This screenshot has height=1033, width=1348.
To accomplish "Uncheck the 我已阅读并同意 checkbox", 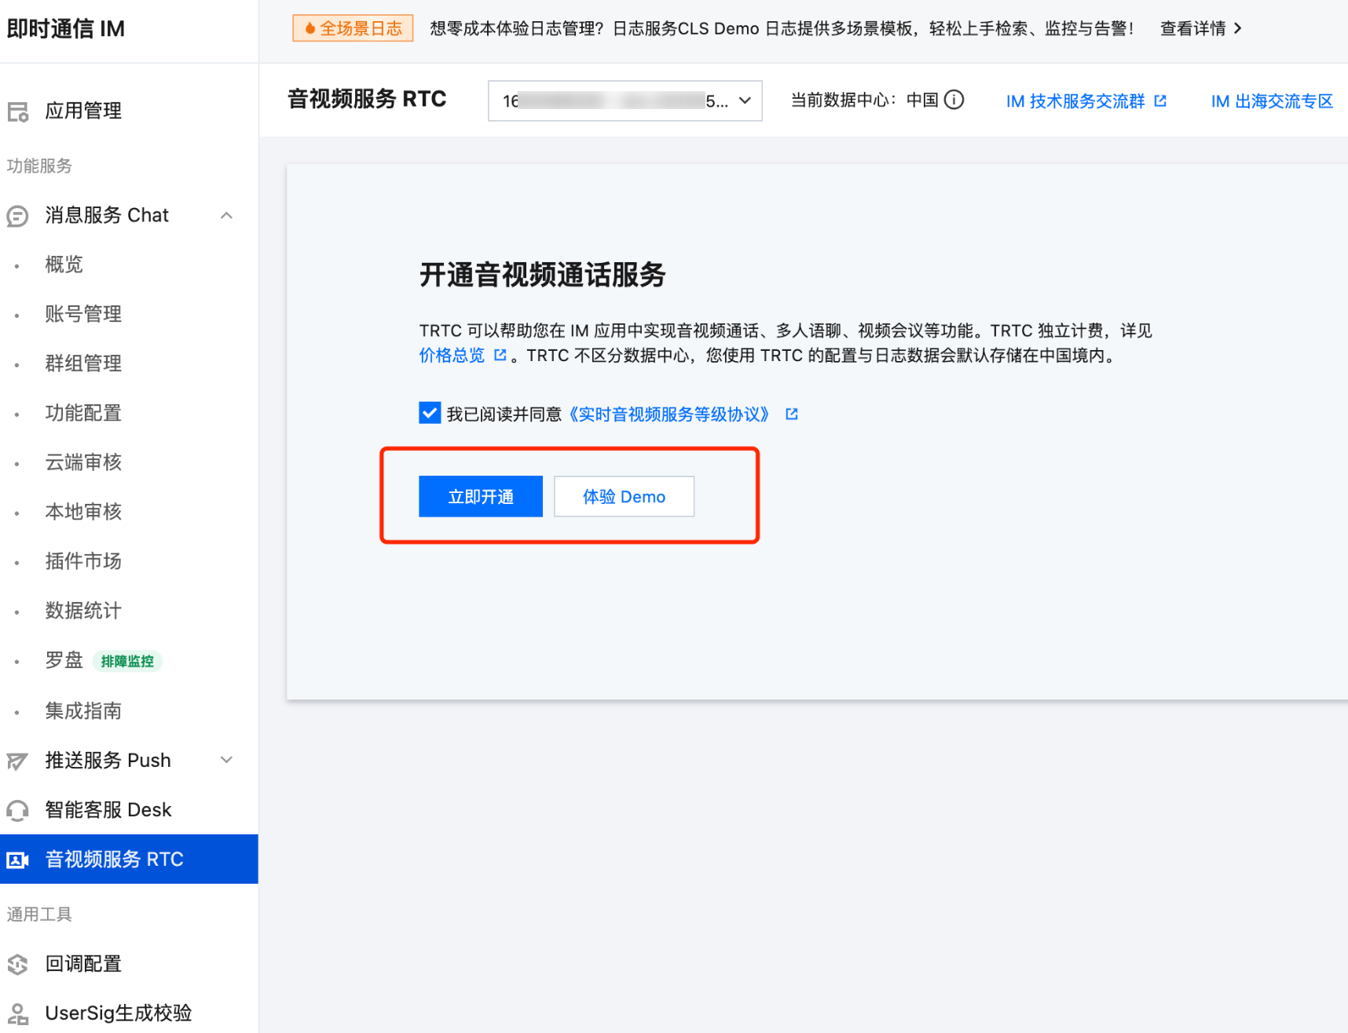I will (x=430, y=413).
